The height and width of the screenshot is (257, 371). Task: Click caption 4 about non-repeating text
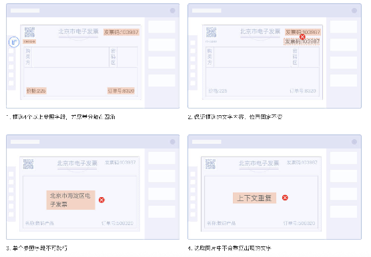tap(230, 248)
